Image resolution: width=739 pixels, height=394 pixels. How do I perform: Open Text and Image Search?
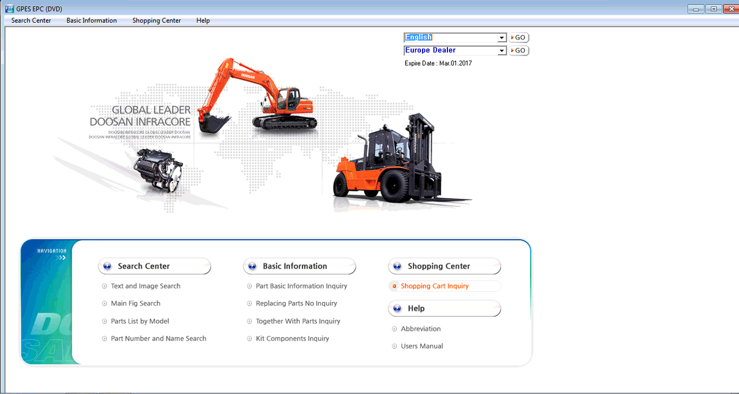[x=145, y=286]
